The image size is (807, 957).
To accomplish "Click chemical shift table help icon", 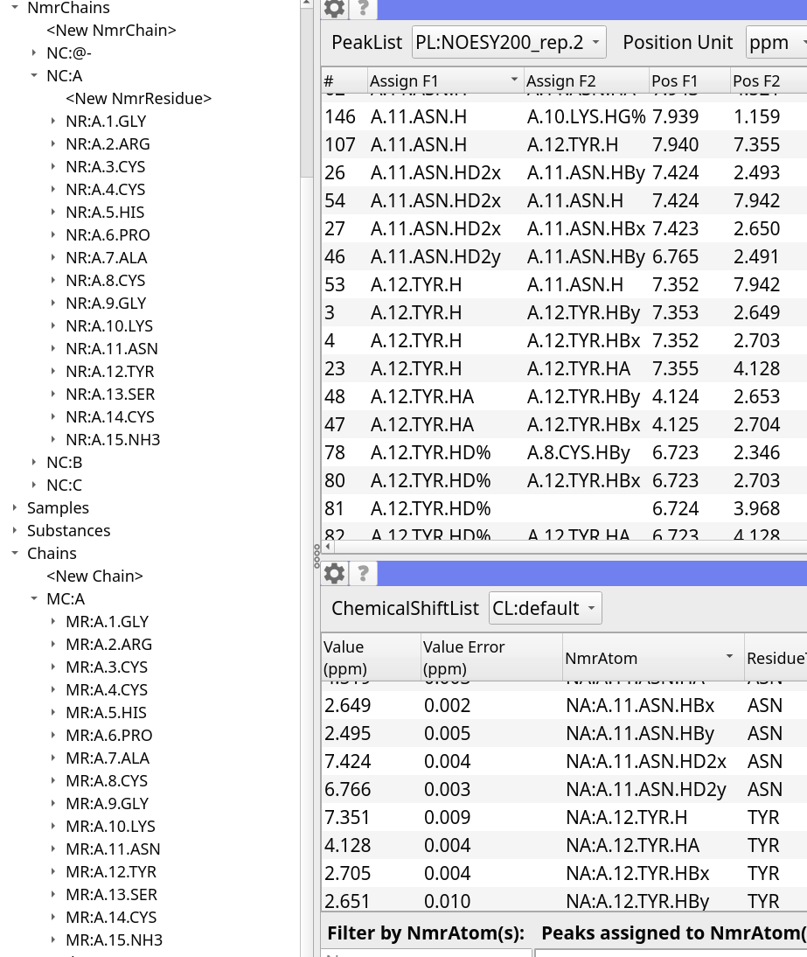I will pyautogui.click(x=363, y=573).
